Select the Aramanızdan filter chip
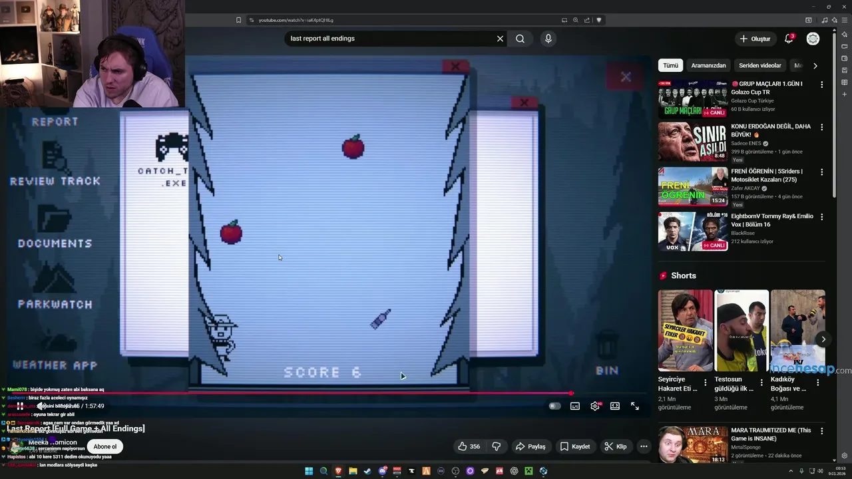Screen dimensions: 852x479 coord(708,65)
